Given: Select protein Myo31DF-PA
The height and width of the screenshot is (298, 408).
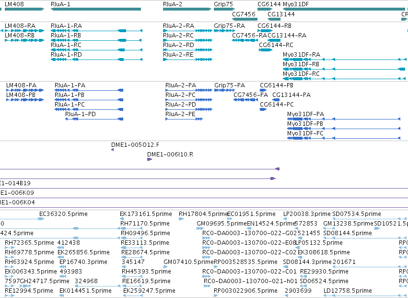Looking at the screenshot, I should click(344, 119).
